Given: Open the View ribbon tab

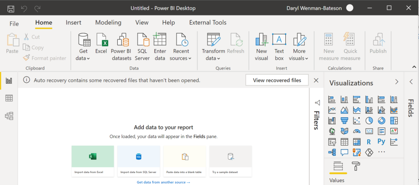Looking at the screenshot, I should pyautogui.click(x=142, y=23).
